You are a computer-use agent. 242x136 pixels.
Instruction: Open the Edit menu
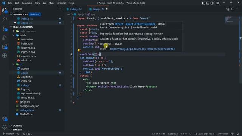17,3
